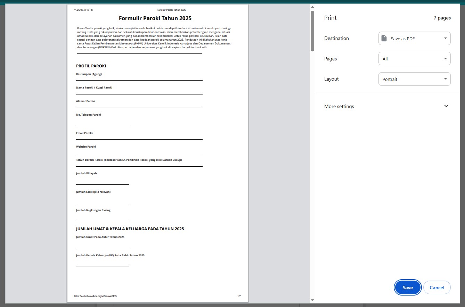This screenshot has height=307, width=465.
Task: Expand the "More settings" section label
Action: pyautogui.click(x=339, y=106)
